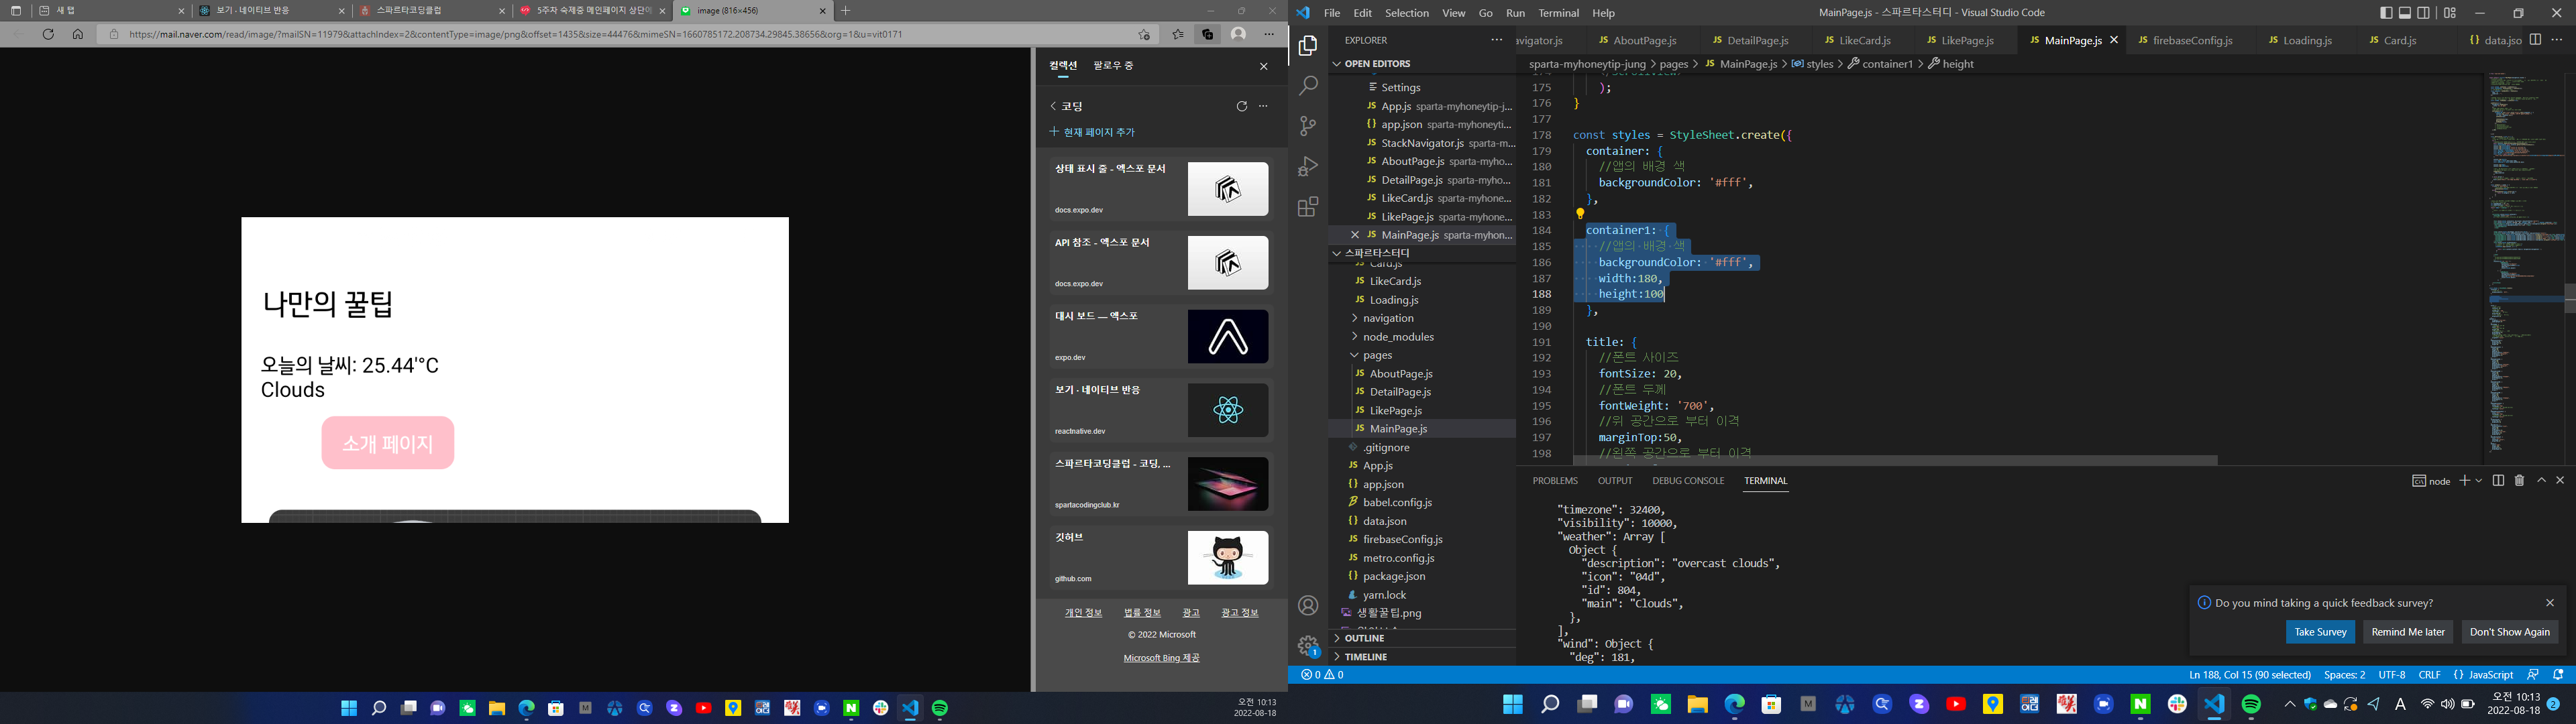Image resolution: width=2576 pixels, height=724 pixels.
Task: Open the Manage gear in VS Code activity bar
Action: (1308, 646)
